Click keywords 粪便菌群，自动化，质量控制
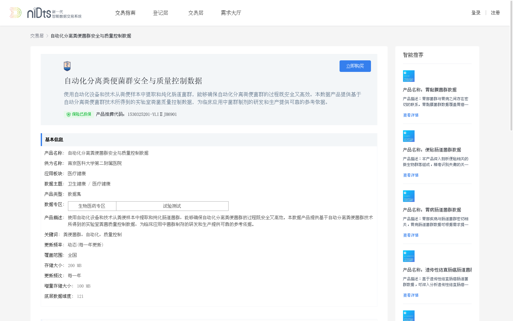The width and height of the screenshot is (513, 321). [x=93, y=235]
